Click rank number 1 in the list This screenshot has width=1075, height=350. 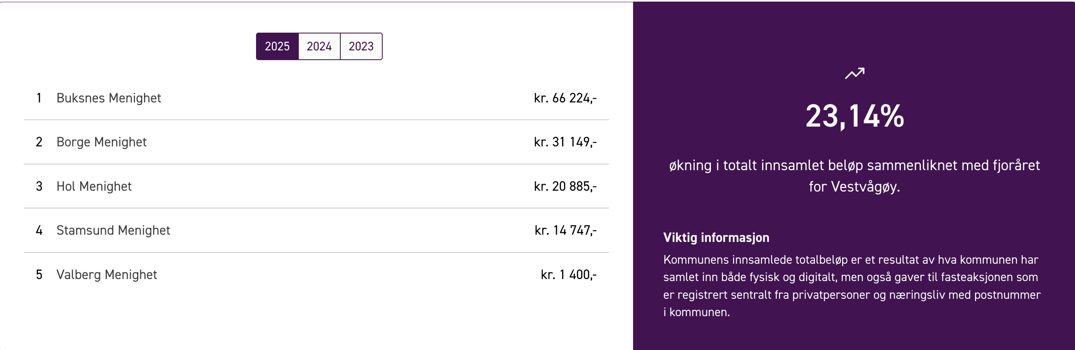click(x=39, y=98)
